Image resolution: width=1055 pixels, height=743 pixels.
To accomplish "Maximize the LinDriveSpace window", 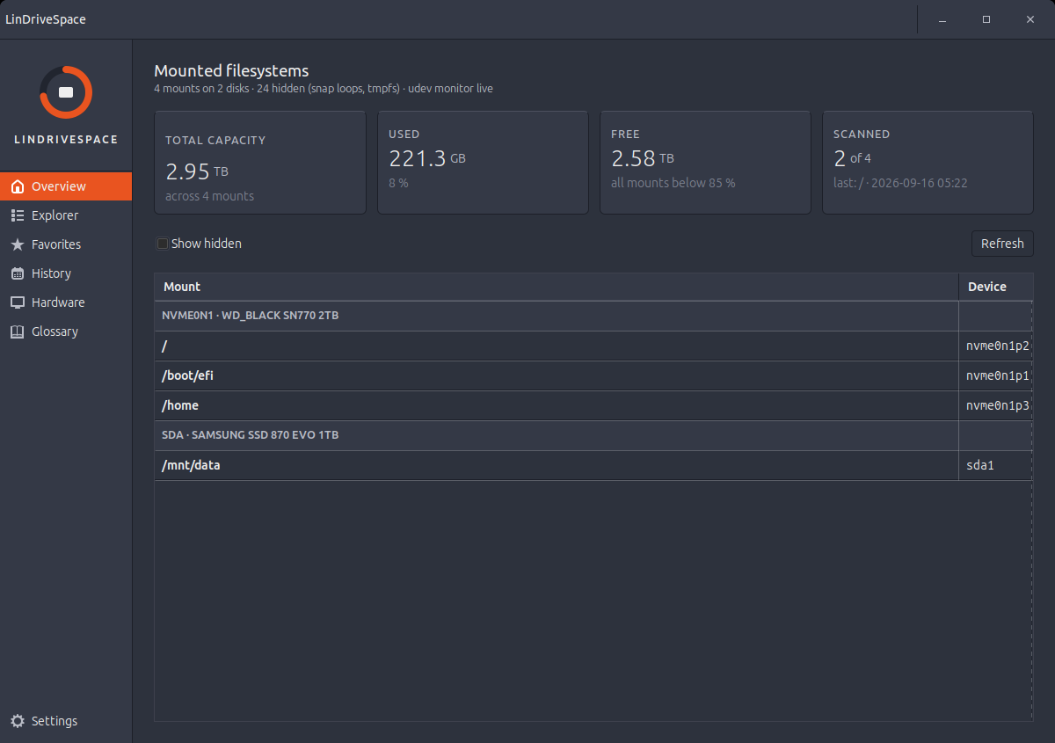I will click(986, 19).
